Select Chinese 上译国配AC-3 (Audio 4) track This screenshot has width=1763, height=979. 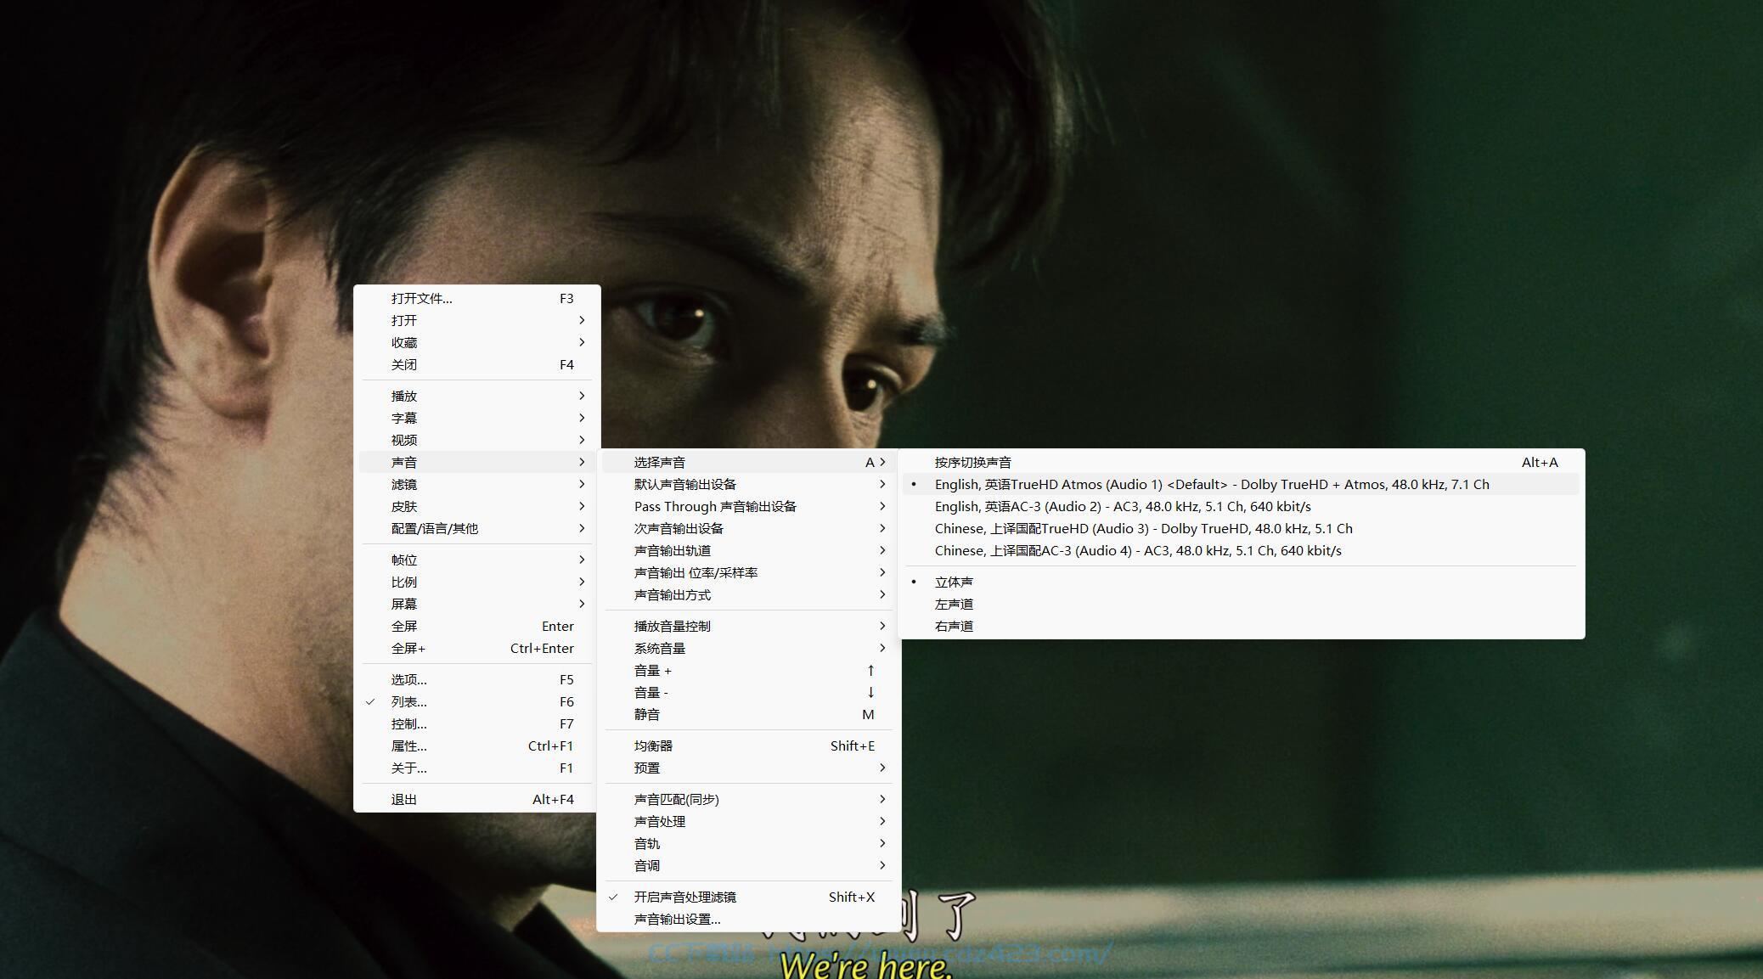coord(1242,550)
